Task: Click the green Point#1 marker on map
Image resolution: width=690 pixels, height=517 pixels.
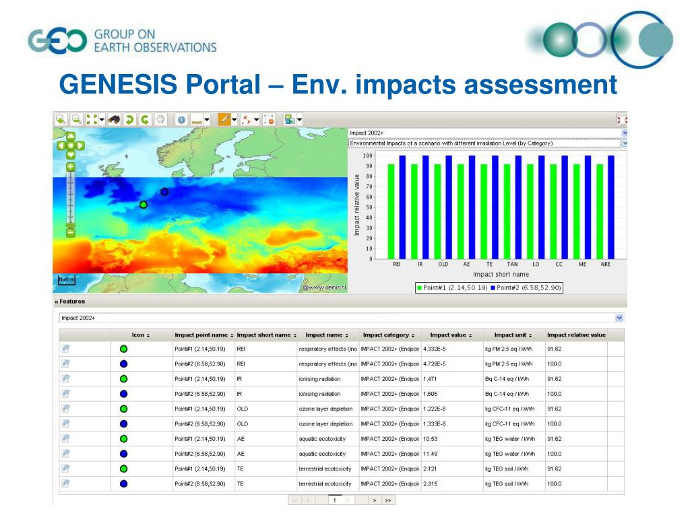Action: pos(143,205)
